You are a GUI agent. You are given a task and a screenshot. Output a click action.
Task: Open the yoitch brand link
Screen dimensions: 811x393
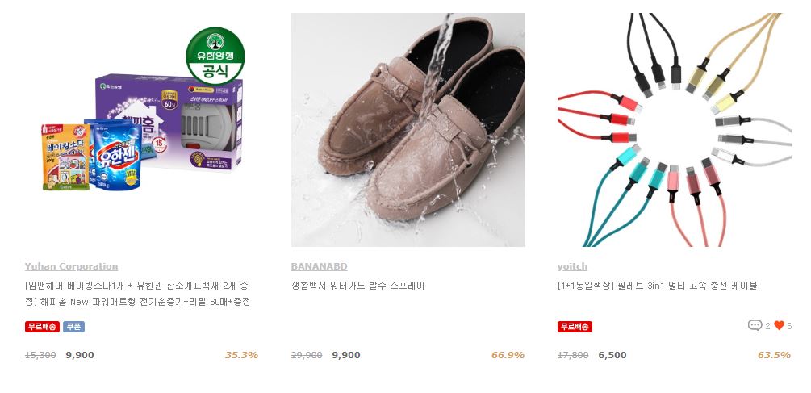point(573,267)
